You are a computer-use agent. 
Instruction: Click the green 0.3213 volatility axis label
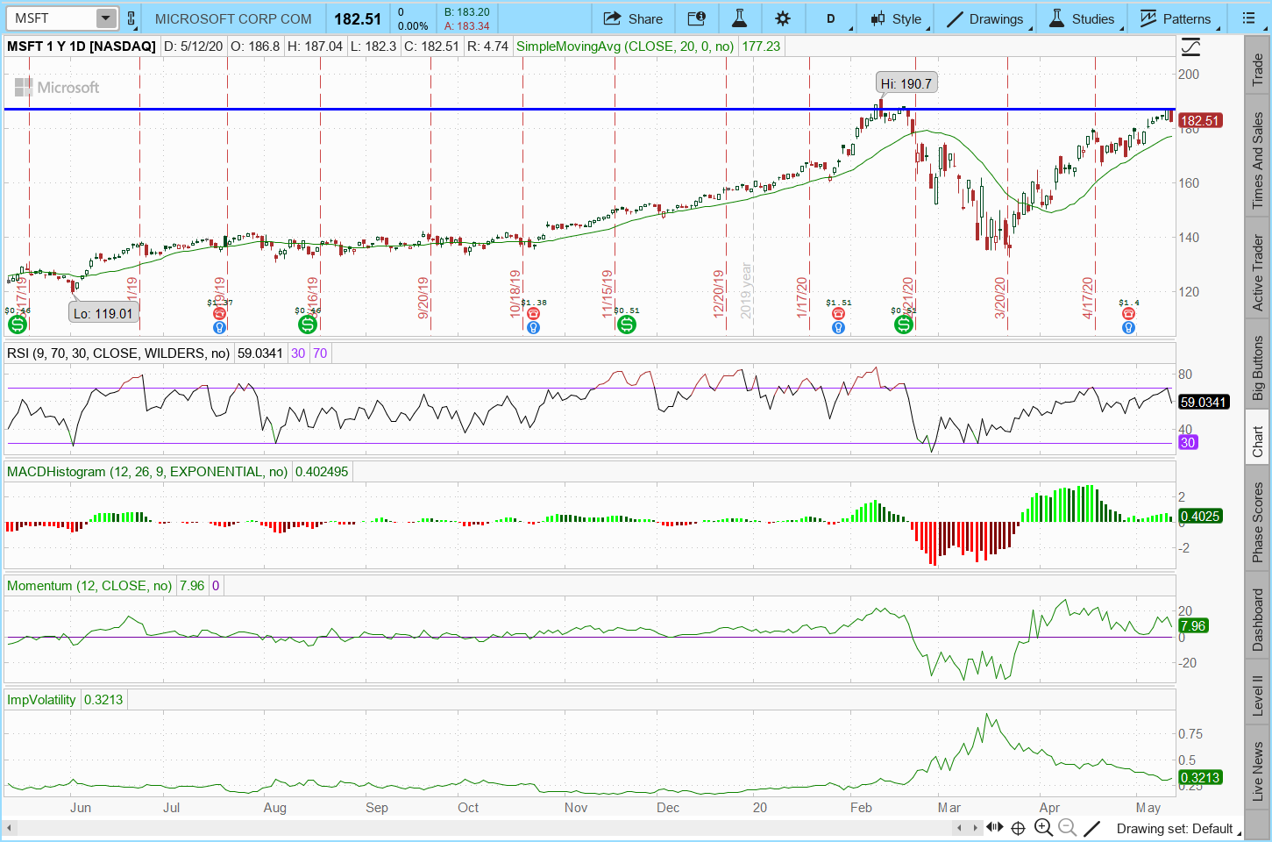pyautogui.click(x=1200, y=778)
